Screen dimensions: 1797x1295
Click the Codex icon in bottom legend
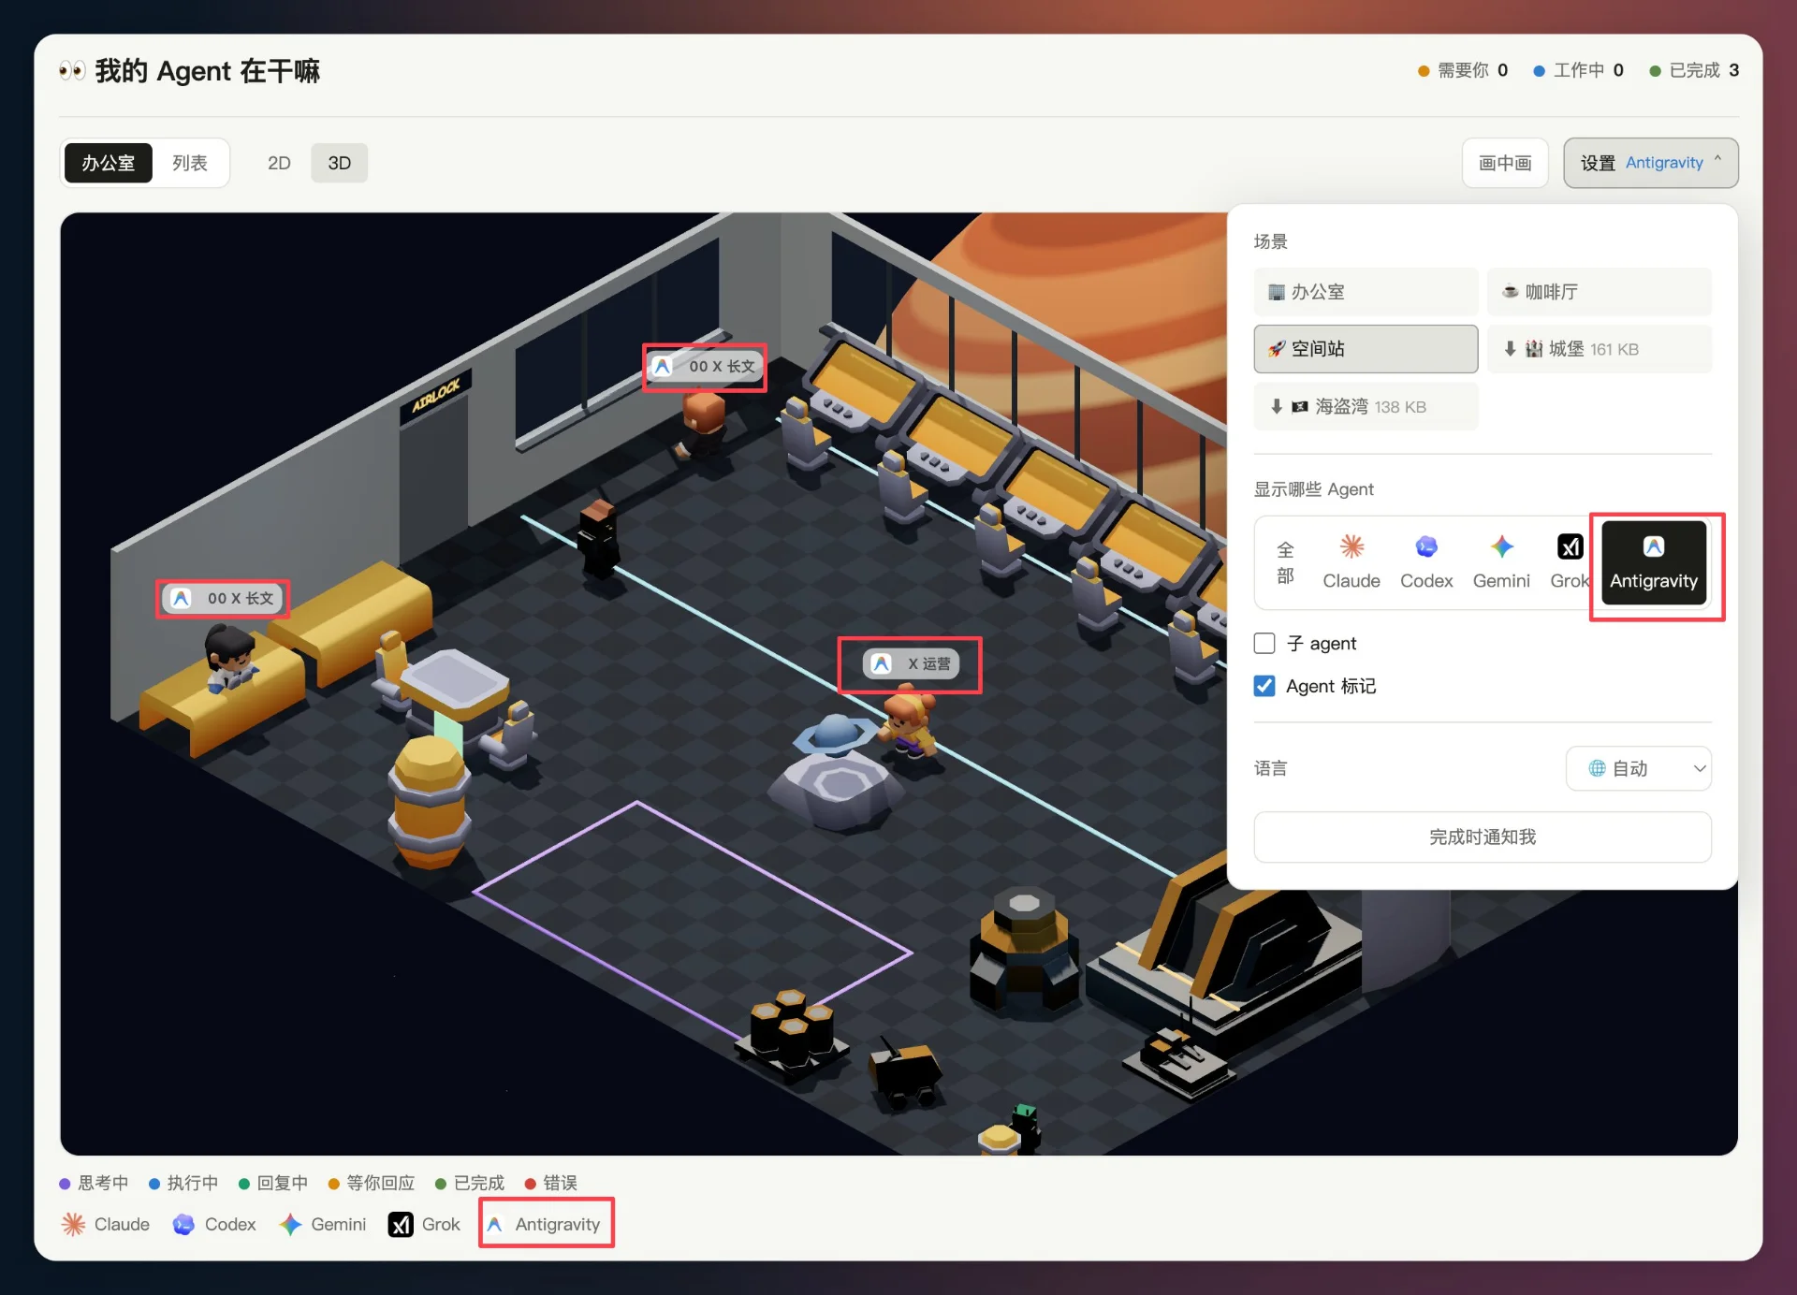coord(183,1224)
